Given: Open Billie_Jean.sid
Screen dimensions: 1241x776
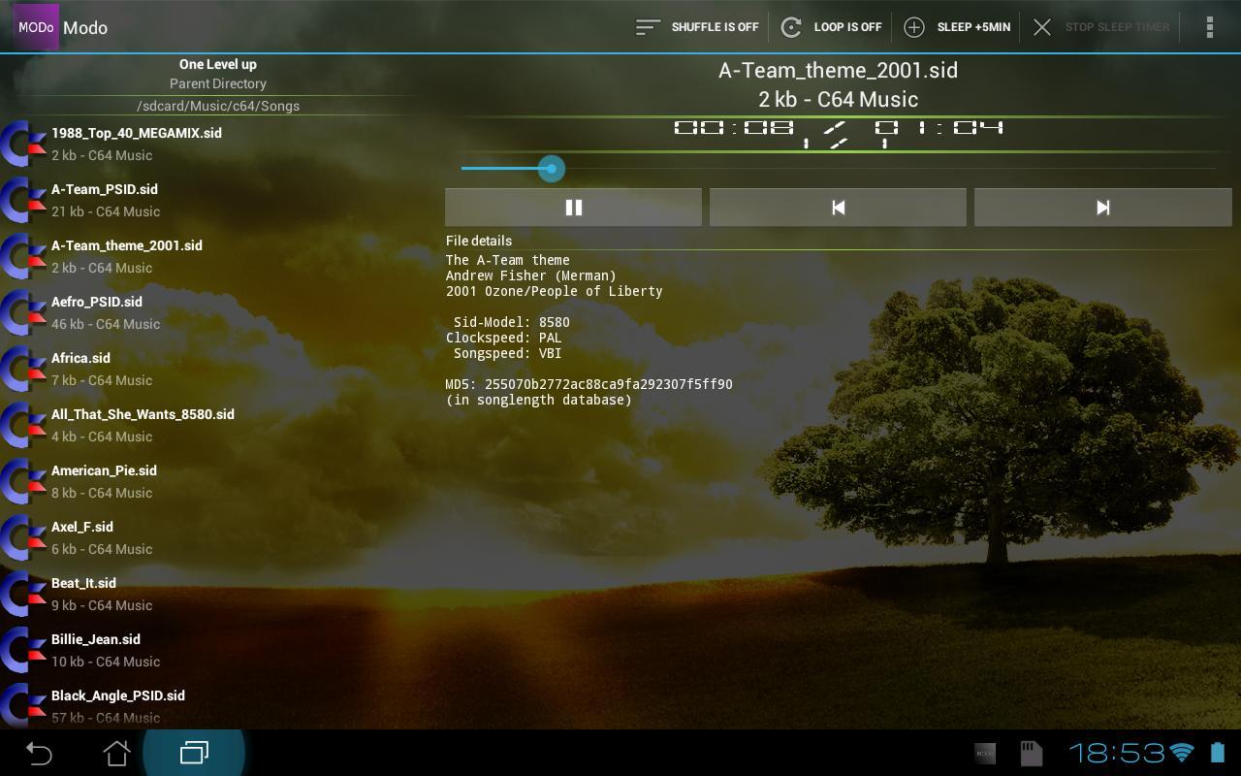Looking at the screenshot, I should [218, 650].
